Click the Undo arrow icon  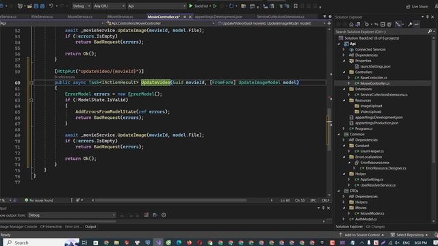click(51, 6)
